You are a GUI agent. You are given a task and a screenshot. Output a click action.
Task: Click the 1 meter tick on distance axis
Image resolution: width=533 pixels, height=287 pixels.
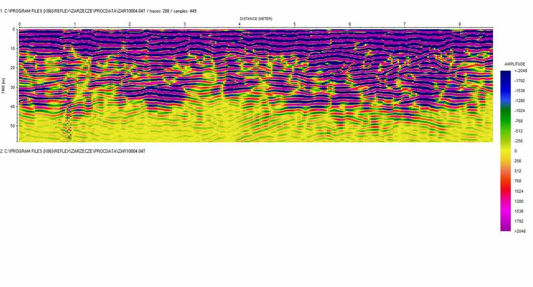tap(74, 24)
